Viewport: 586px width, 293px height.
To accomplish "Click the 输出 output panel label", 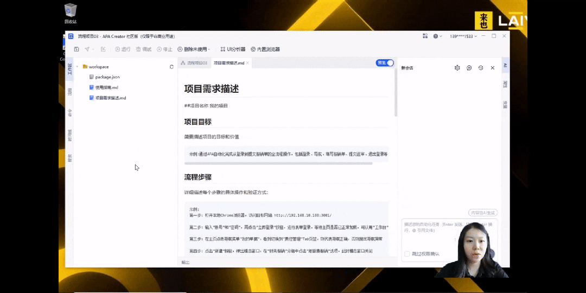I will pyautogui.click(x=186, y=263).
